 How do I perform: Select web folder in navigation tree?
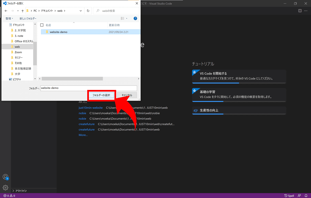pyautogui.click(x=17, y=47)
